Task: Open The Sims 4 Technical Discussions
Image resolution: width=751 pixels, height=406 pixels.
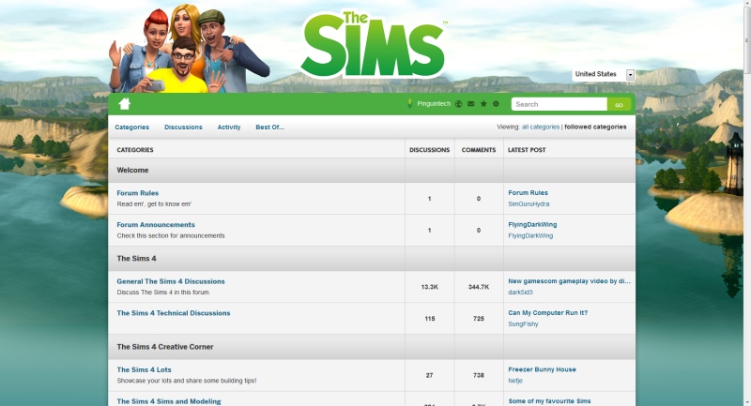Action: [174, 313]
